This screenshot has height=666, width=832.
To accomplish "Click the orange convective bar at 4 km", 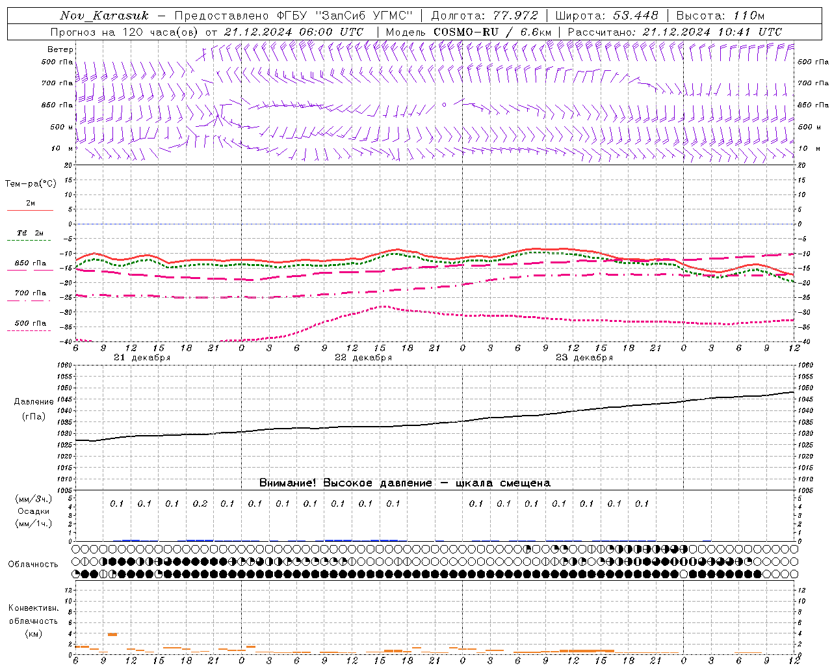I will (112, 634).
